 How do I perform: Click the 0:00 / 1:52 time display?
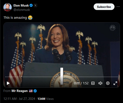pos(81,83)
